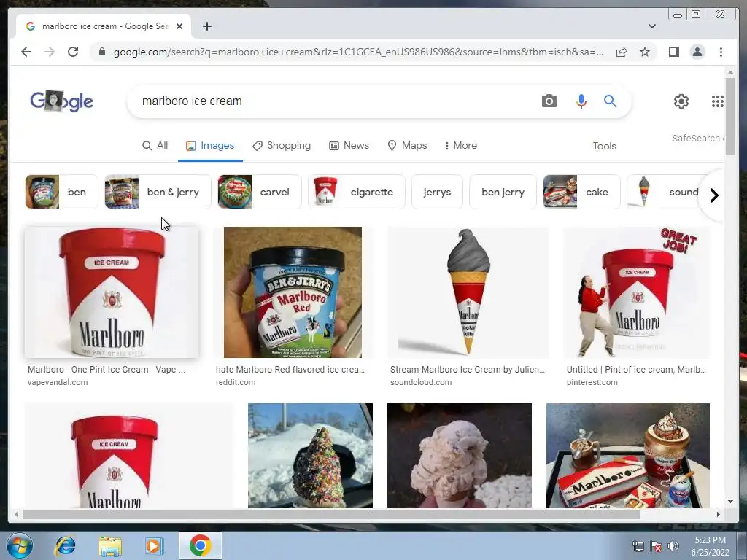The image size is (747, 560).
Task: Open File Explorer from the taskbar
Action: click(x=110, y=545)
